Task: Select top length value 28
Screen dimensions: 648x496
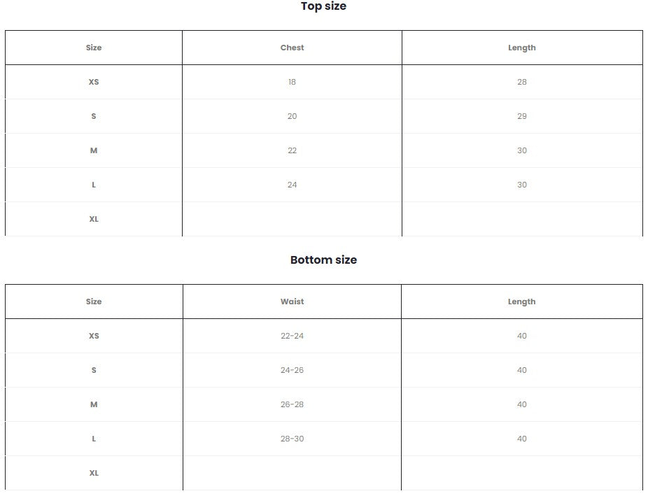Action: click(x=521, y=82)
